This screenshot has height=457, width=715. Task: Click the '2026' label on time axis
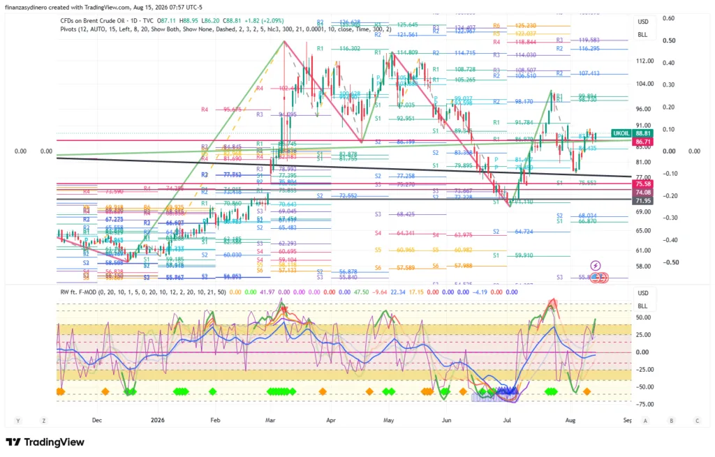pyautogui.click(x=157, y=420)
